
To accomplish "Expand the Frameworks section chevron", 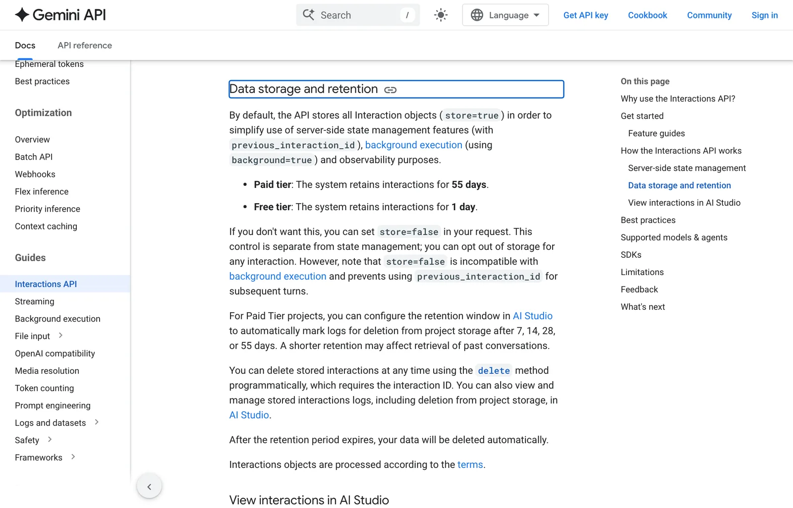I will click(x=73, y=457).
